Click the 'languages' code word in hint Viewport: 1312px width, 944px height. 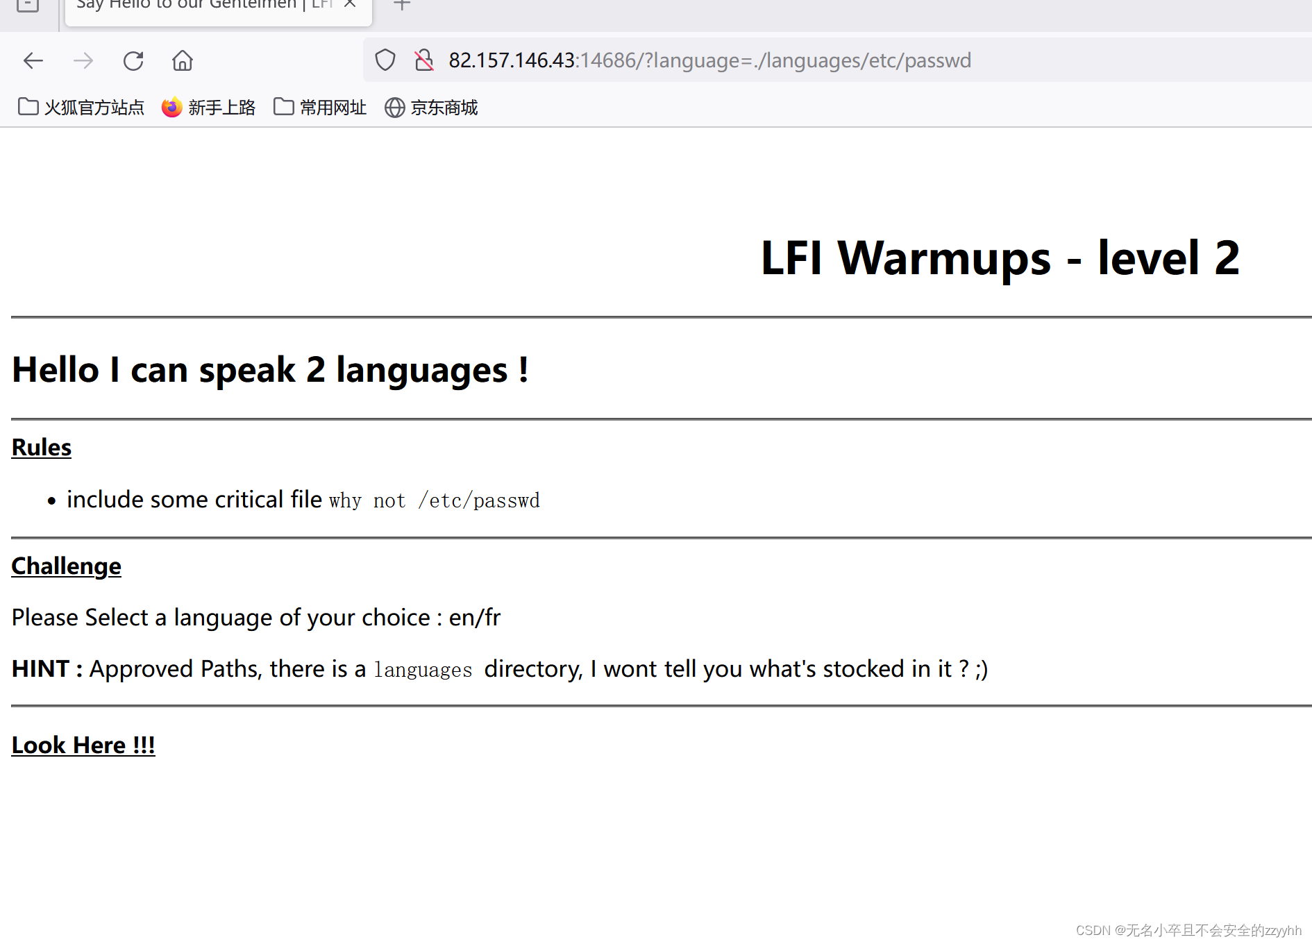[x=423, y=670]
